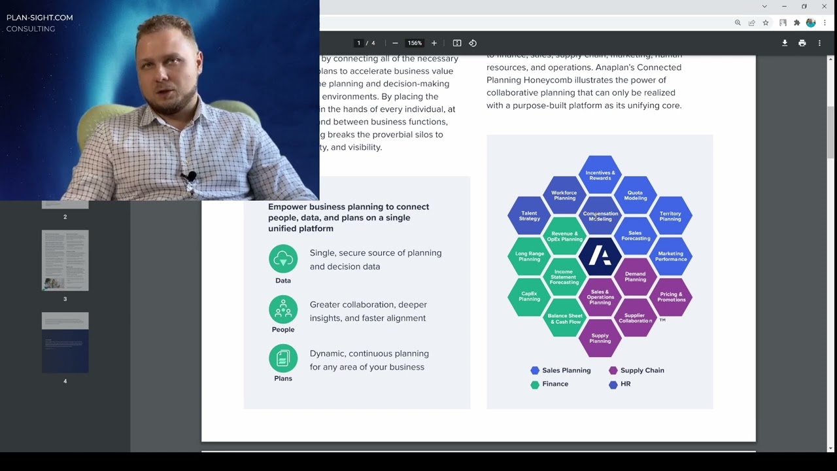Click the People icon
837x471 pixels.
pos(283,309)
